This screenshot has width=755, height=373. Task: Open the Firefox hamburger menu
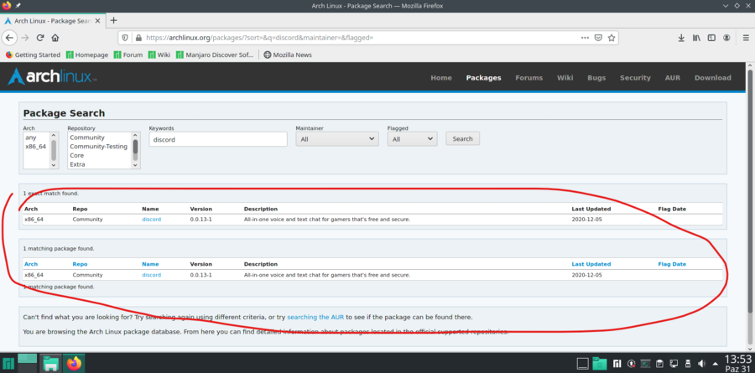(x=746, y=38)
